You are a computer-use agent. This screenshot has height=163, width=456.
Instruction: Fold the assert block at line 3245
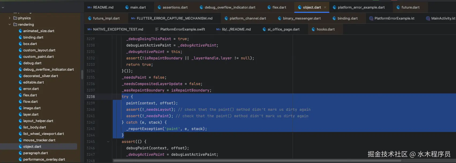tap(108, 142)
